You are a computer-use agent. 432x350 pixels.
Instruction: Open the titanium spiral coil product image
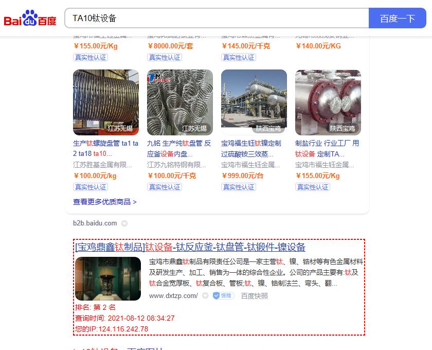click(106, 102)
